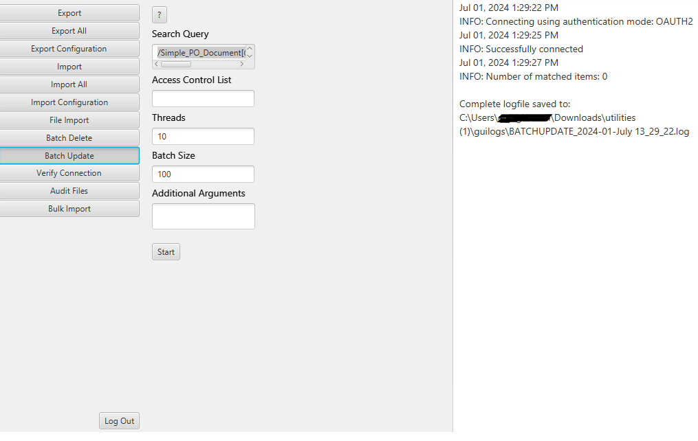Click inside the Search Query text box
Viewport: 698px width, 441px height.
[199, 52]
